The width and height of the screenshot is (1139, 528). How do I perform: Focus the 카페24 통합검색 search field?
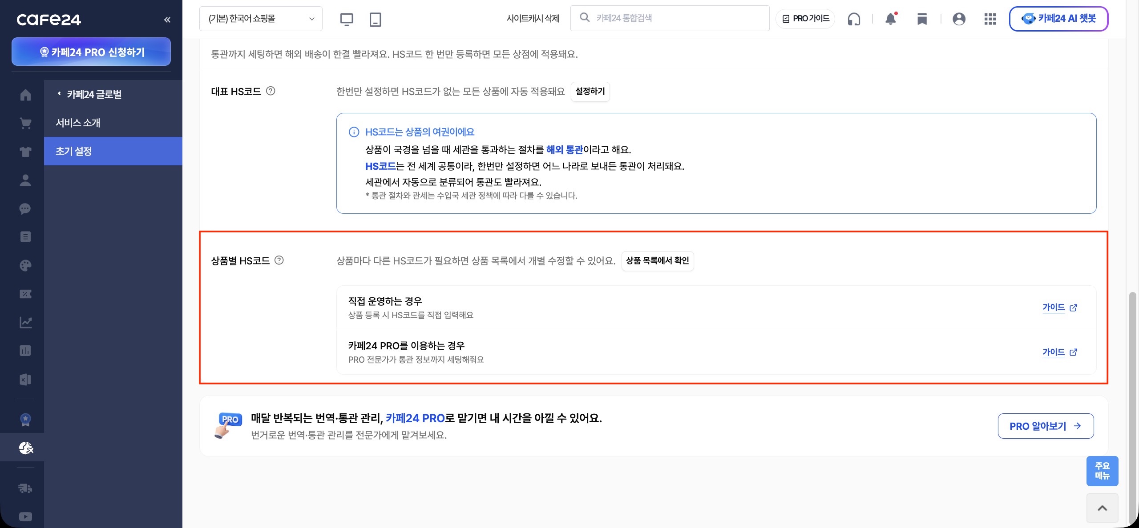point(670,18)
